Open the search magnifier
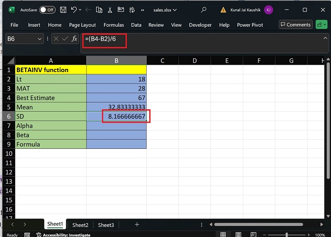 (204, 10)
